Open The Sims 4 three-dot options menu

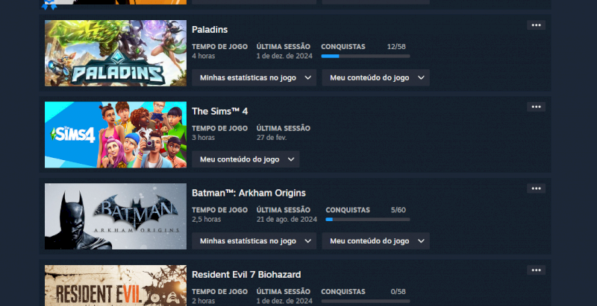pyautogui.click(x=536, y=106)
